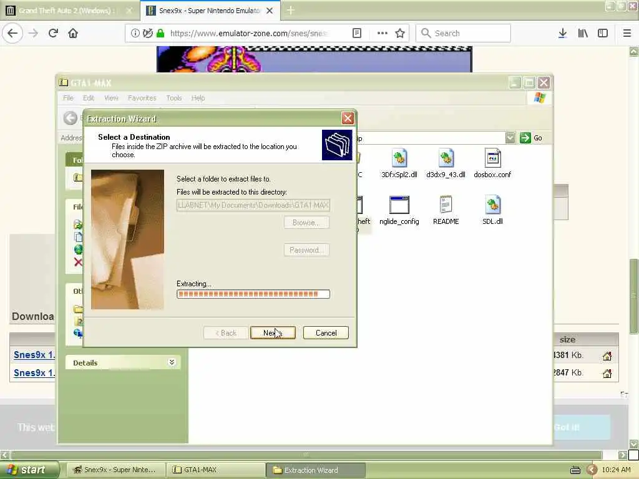Switch to GTA1-MAX taskbar item
The height and width of the screenshot is (479, 639).
coord(216,470)
